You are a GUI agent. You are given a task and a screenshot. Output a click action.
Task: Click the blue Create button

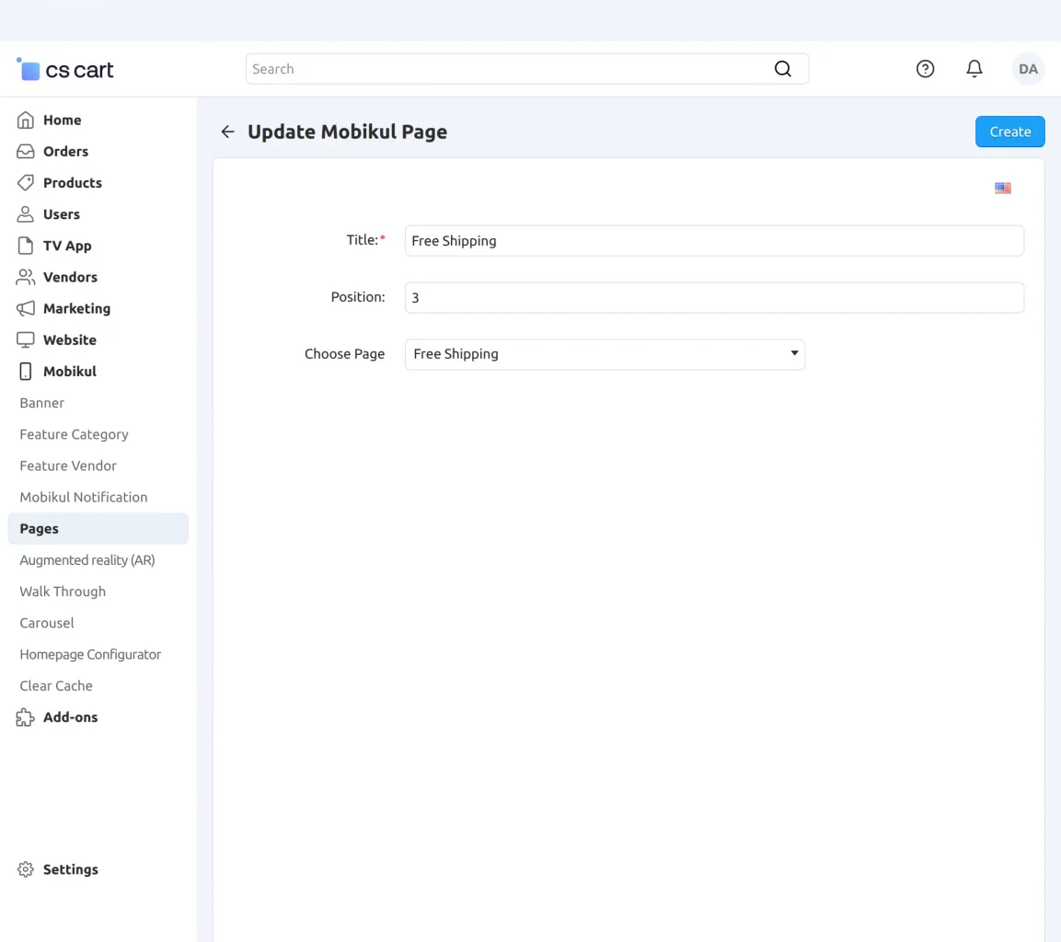click(x=1009, y=132)
